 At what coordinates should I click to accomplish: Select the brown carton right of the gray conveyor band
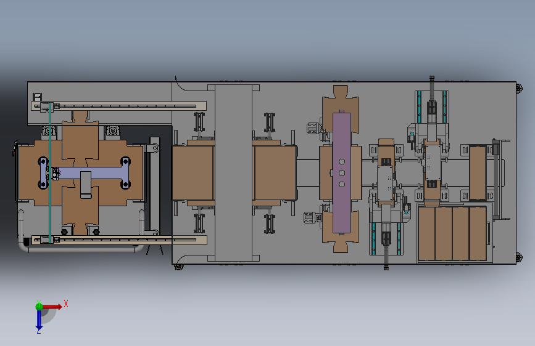(275, 173)
